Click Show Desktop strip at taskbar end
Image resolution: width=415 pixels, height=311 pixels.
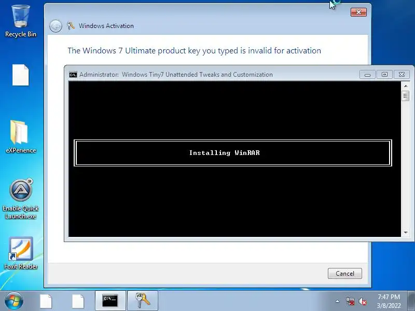(411, 301)
